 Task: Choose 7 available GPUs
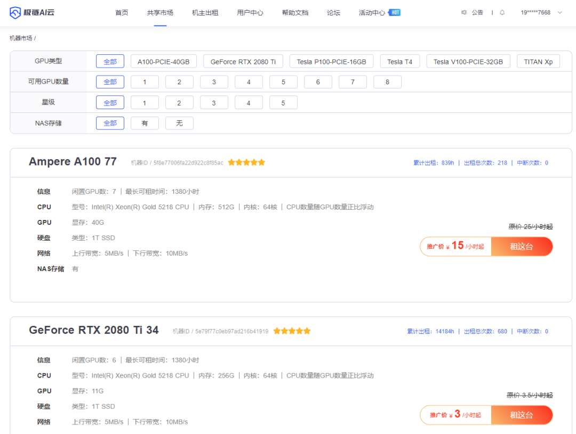(x=353, y=82)
